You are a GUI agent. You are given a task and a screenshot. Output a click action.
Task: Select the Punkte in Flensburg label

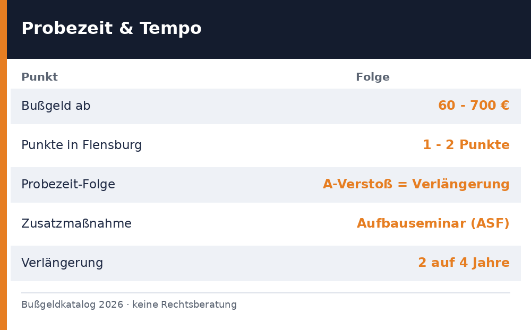click(82, 145)
